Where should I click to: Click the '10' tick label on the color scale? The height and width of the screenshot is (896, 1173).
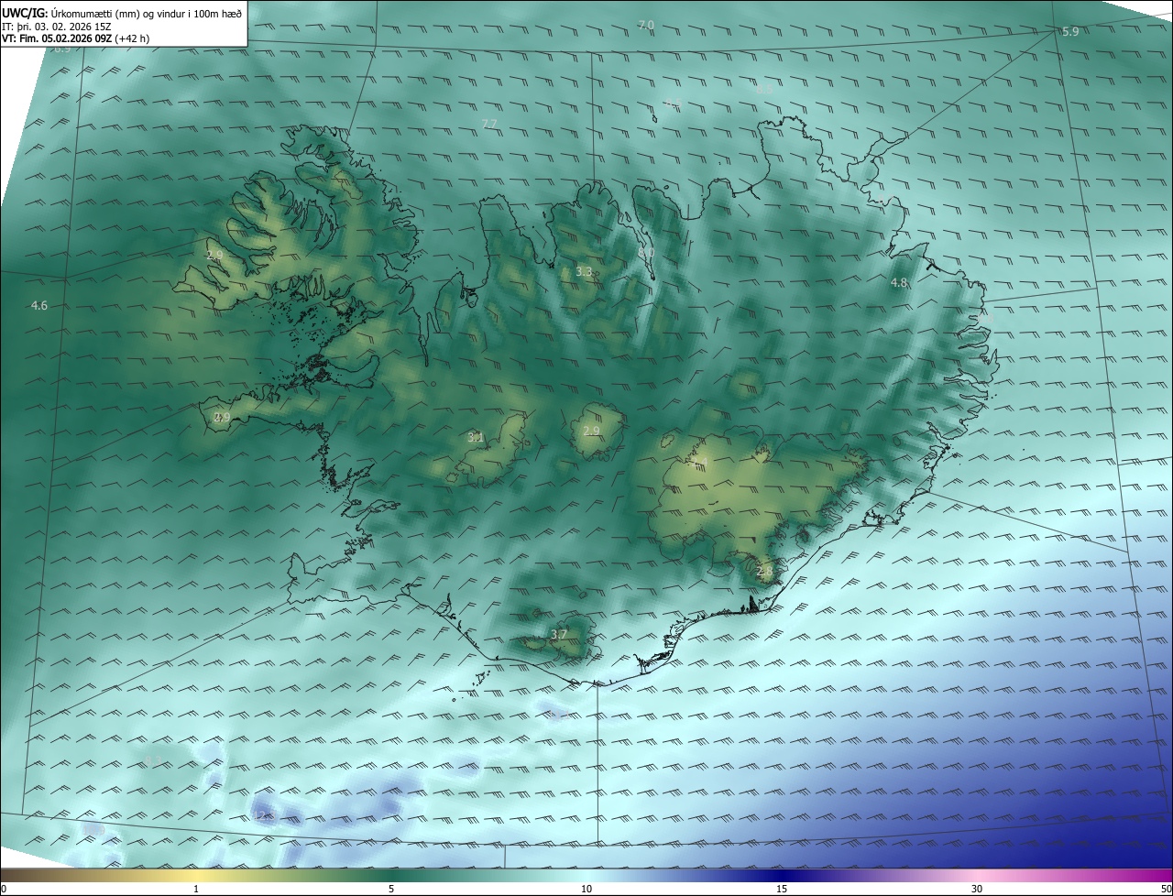coord(586,889)
